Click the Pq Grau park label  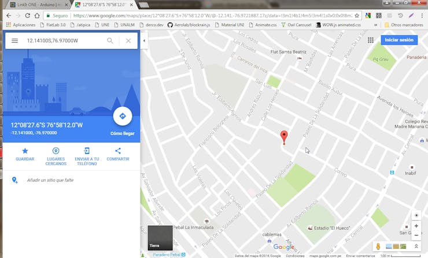pos(381,59)
